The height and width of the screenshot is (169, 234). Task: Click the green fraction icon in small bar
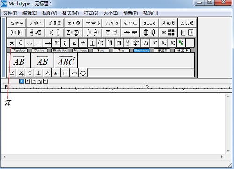tap(181, 43)
